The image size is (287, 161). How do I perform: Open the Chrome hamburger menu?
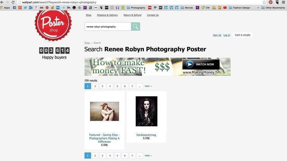click(283, 2)
